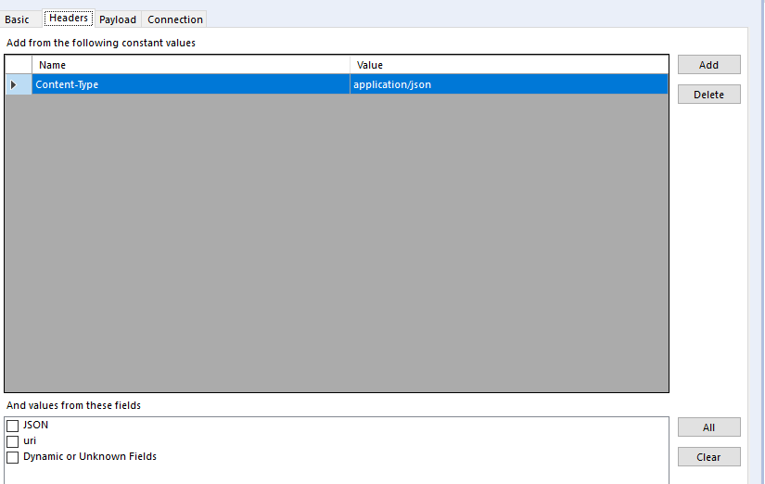Click the Delete button
765x484 pixels.
tap(708, 95)
